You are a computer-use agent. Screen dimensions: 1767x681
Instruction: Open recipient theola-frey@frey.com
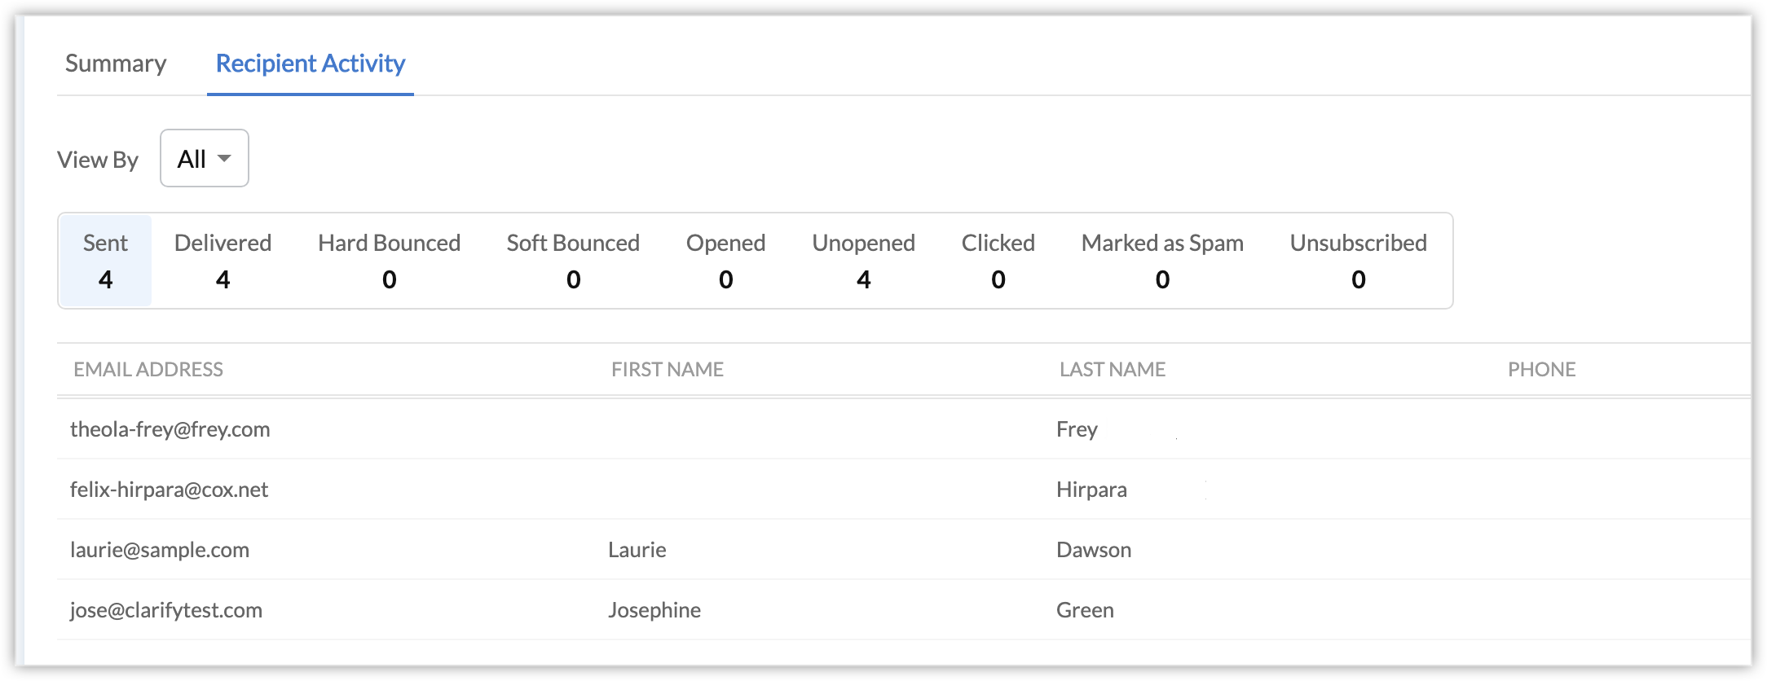[x=170, y=429]
